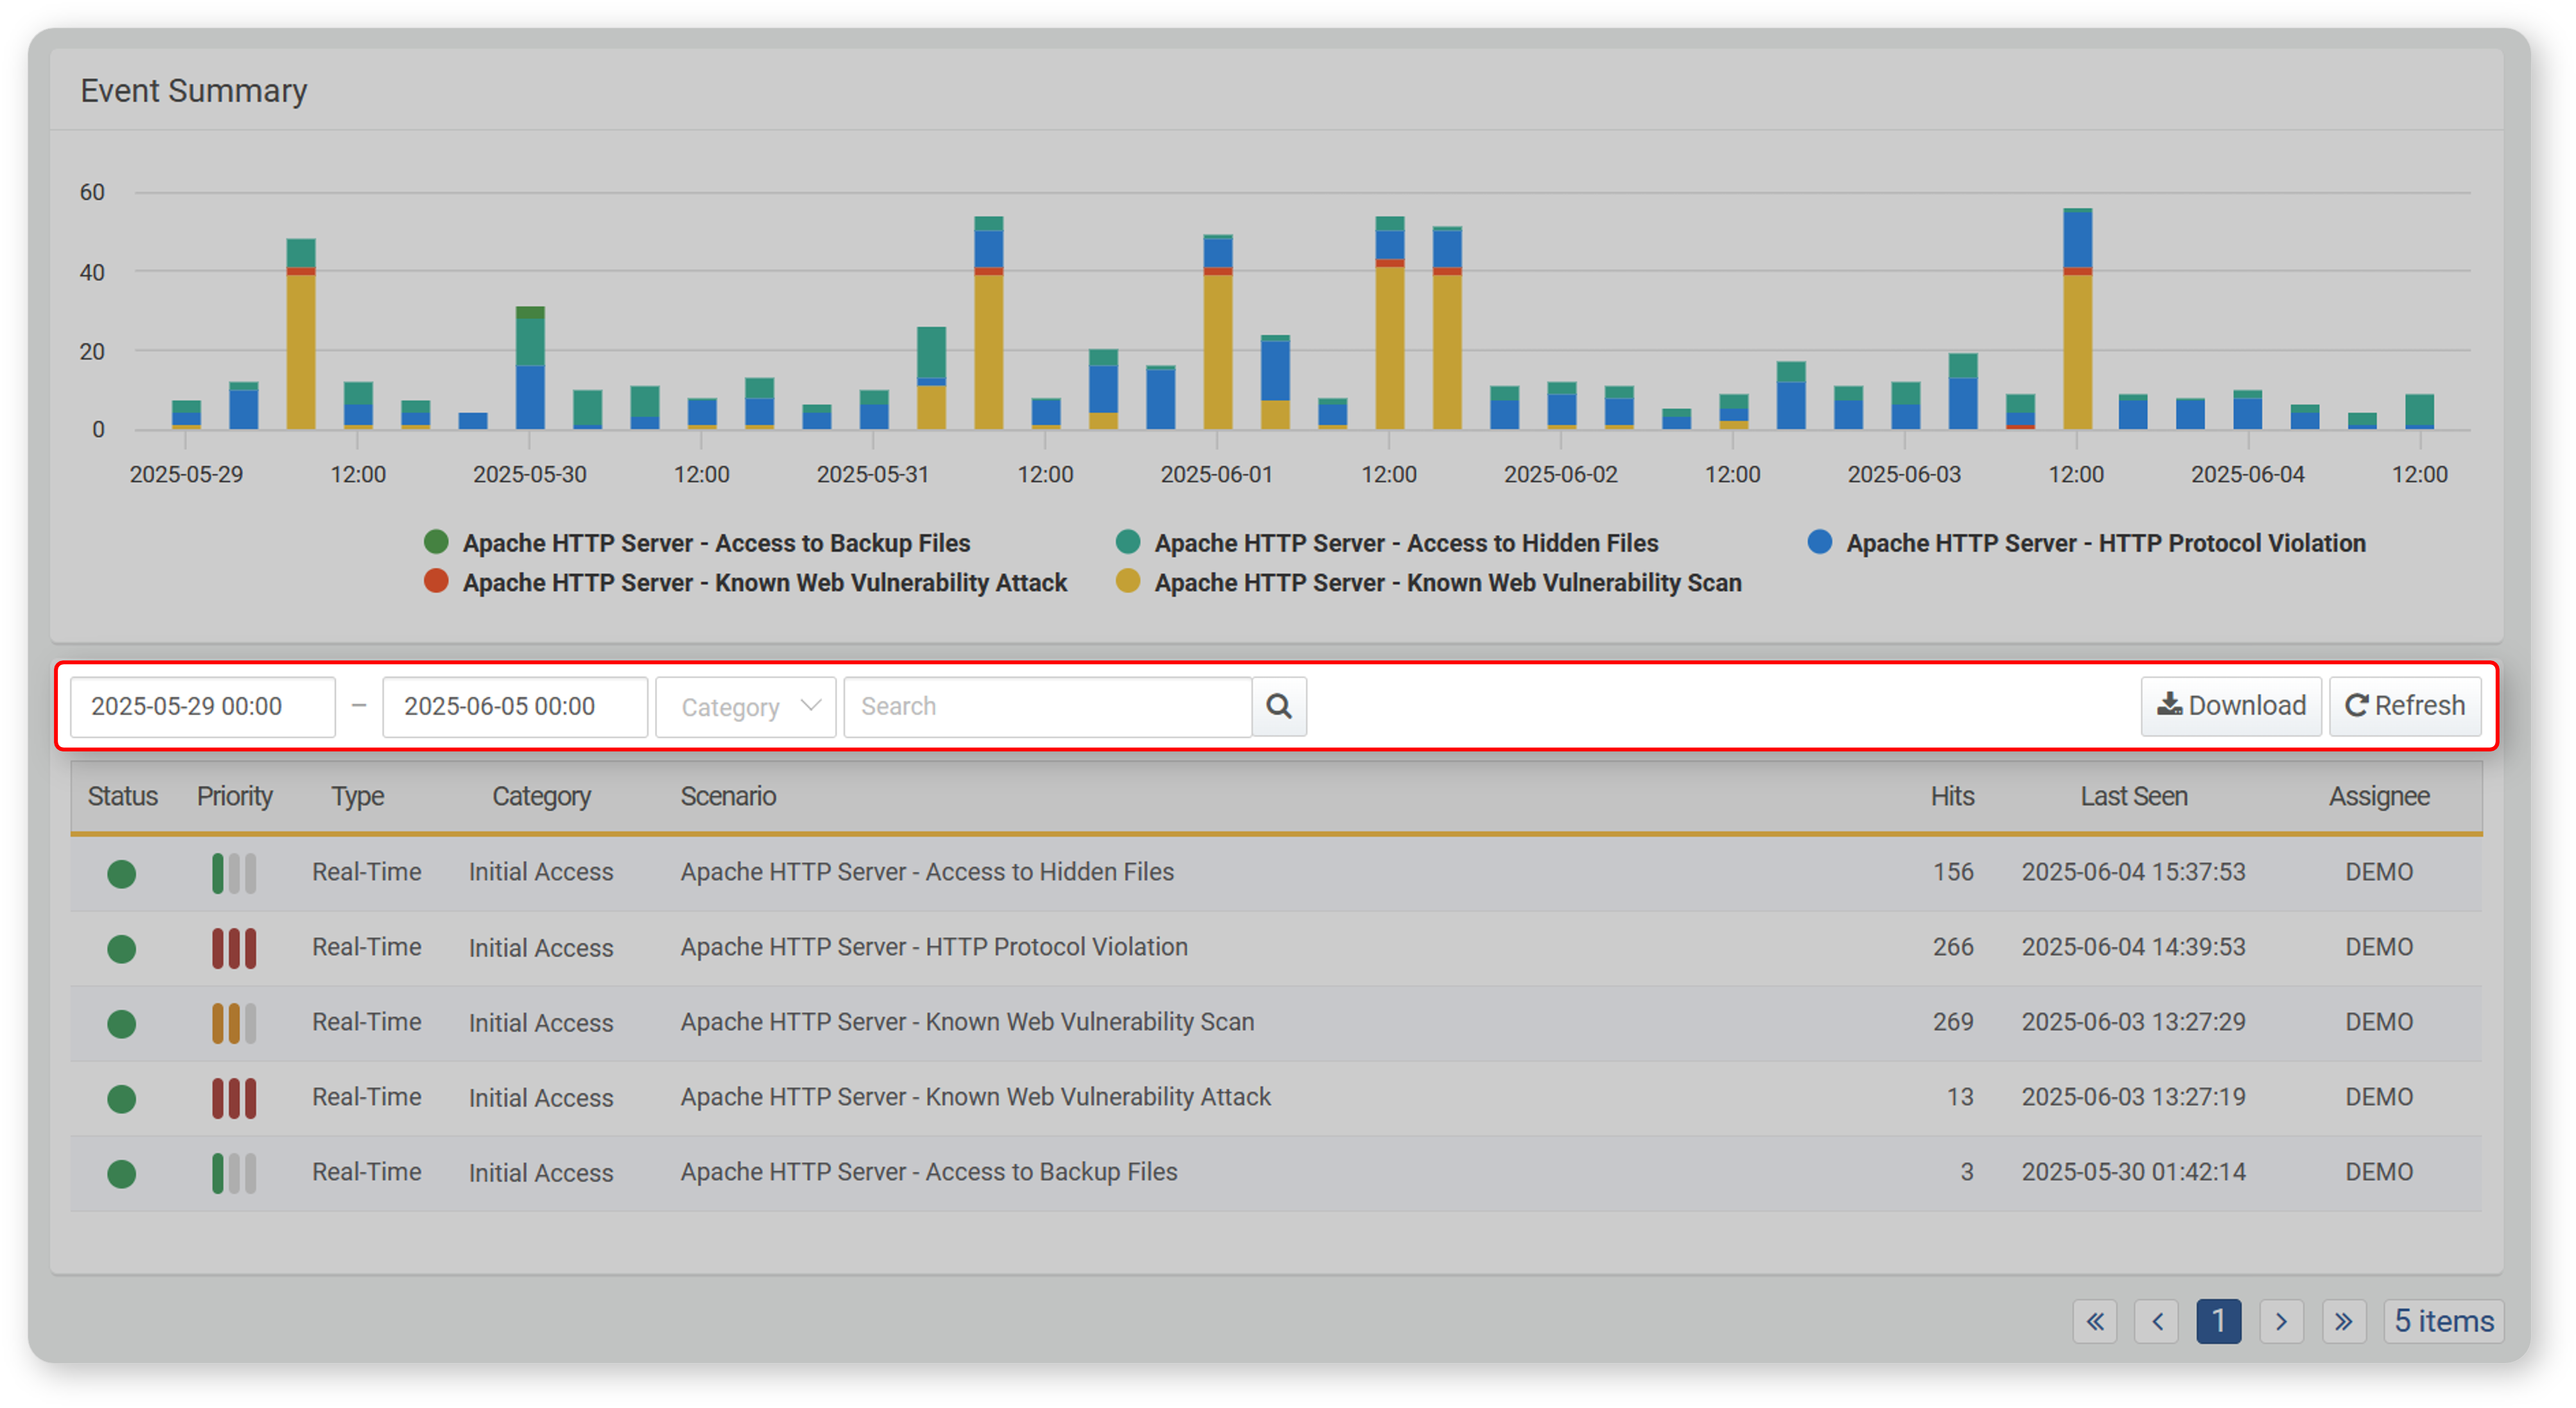This screenshot has width=2576, height=1408.
Task: Click the search magnifier icon button
Action: pyautogui.click(x=1278, y=707)
